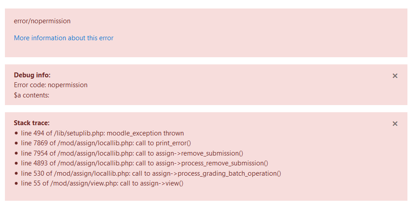Viewport: 411px width, 207px height.
Task: Click the bold Stack trace heading
Action: tap(31, 123)
